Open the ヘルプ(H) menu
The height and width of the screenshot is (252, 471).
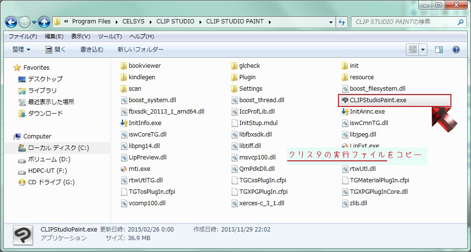tap(142, 36)
